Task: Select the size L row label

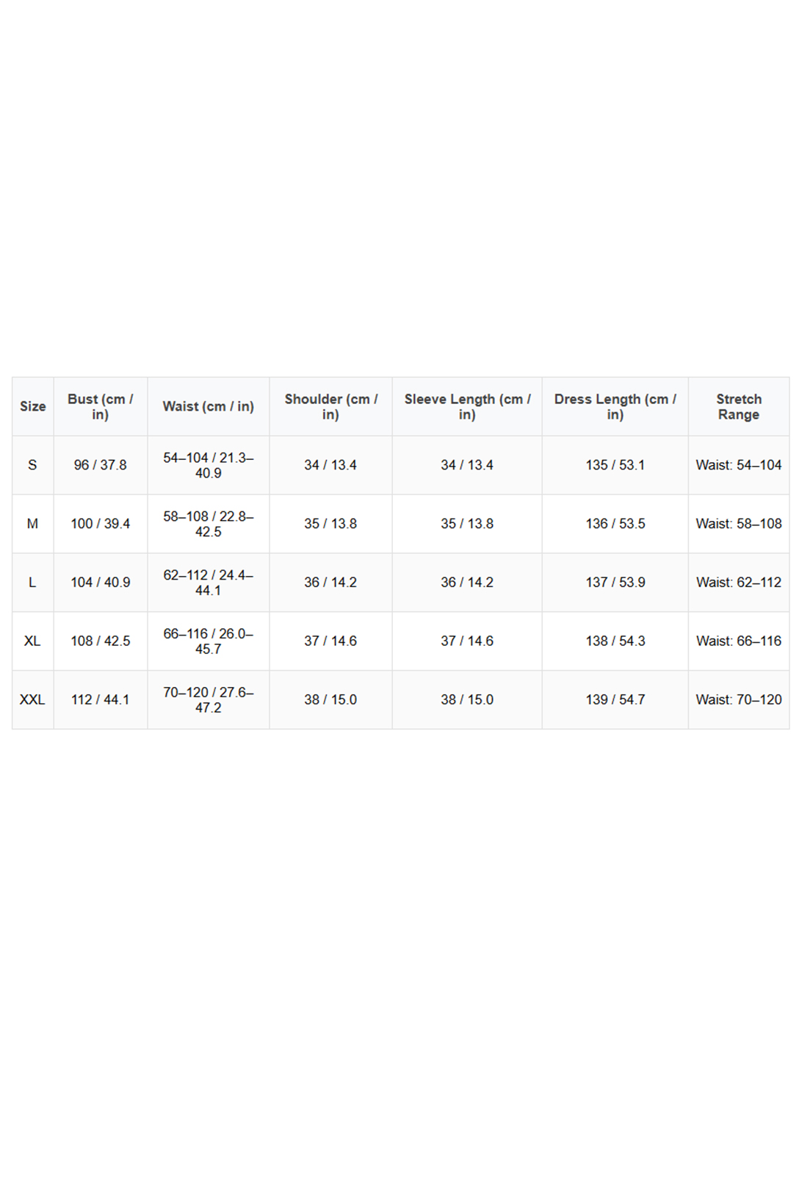Action: (x=32, y=583)
